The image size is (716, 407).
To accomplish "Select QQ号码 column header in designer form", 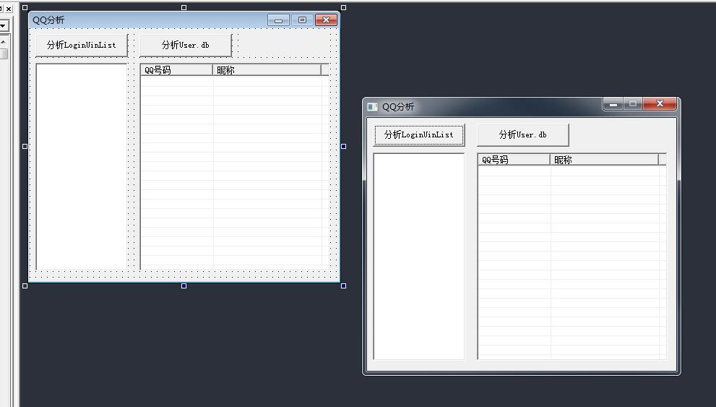I will (x=176, y=70).
